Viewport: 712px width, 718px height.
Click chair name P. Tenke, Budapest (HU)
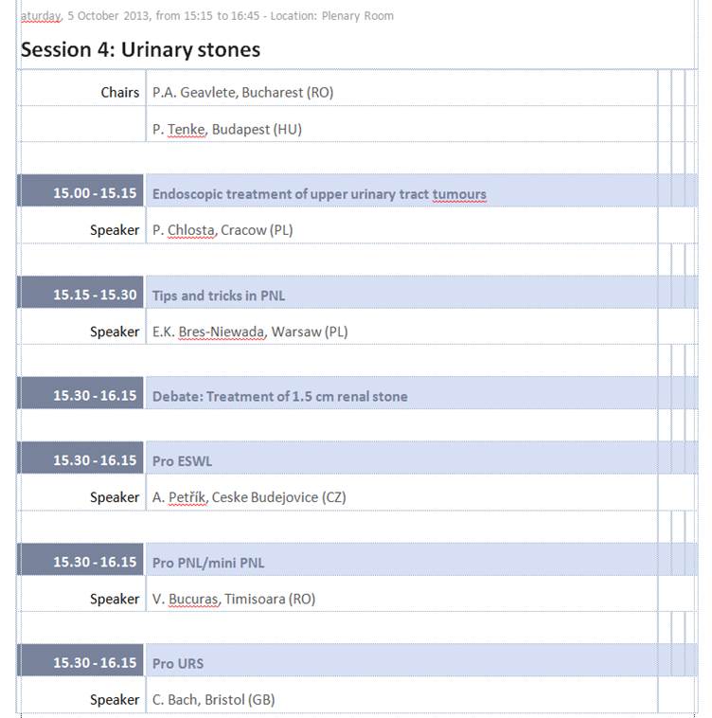tap(227, 129)
